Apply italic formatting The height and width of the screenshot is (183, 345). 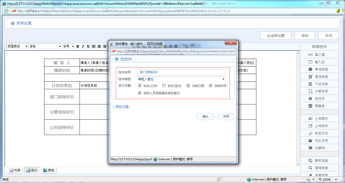click(x=83, y=46)
